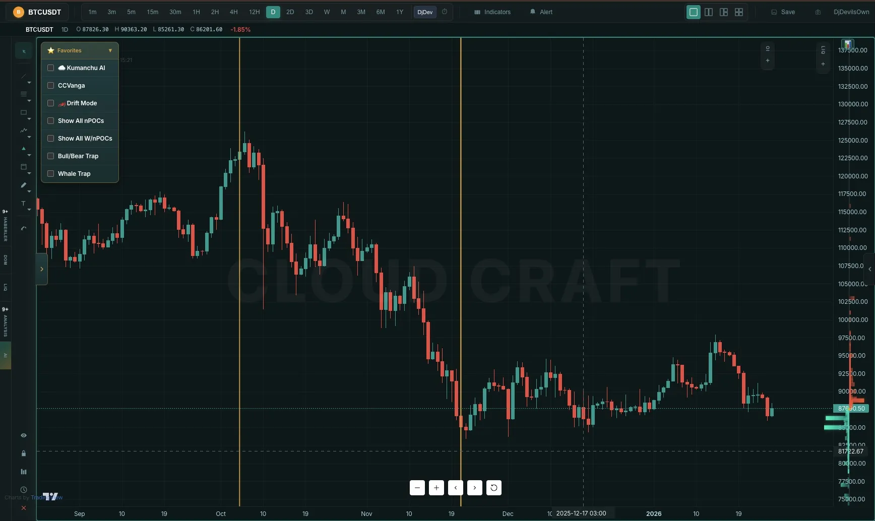Switch to the 1Y timeframe
875x521 pixels.
tap(400, 12)
